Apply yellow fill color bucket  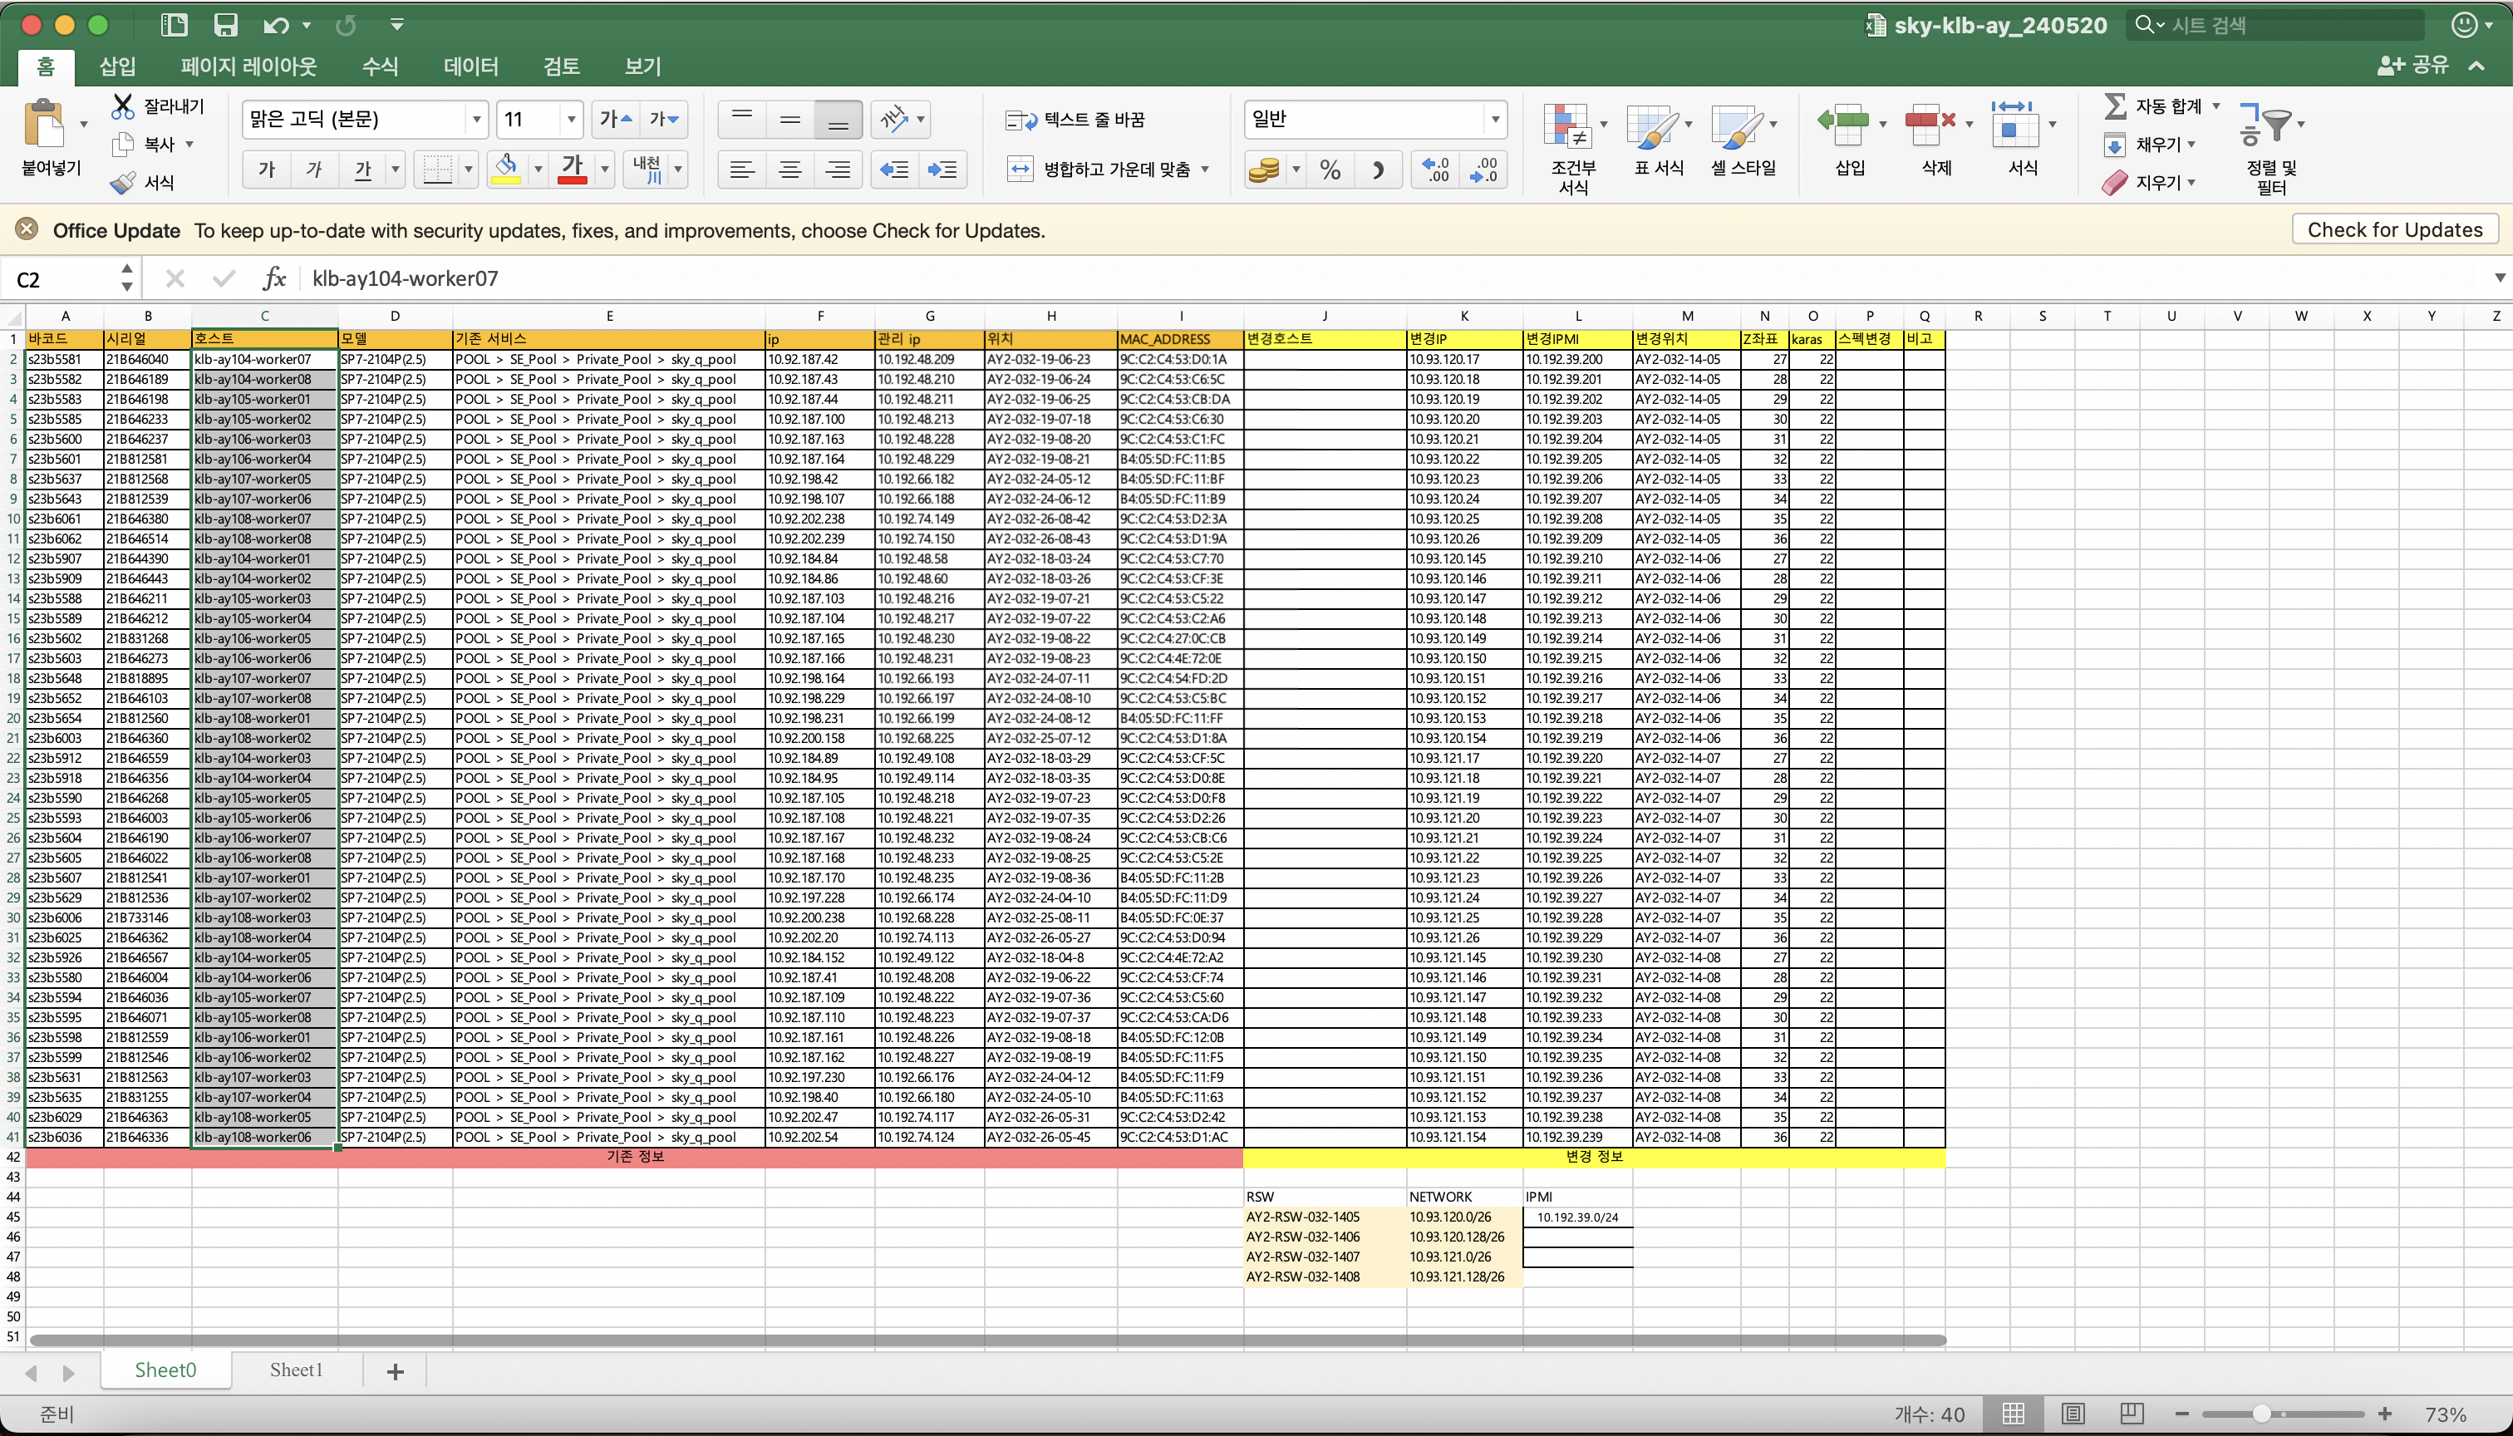coord(506,170)
